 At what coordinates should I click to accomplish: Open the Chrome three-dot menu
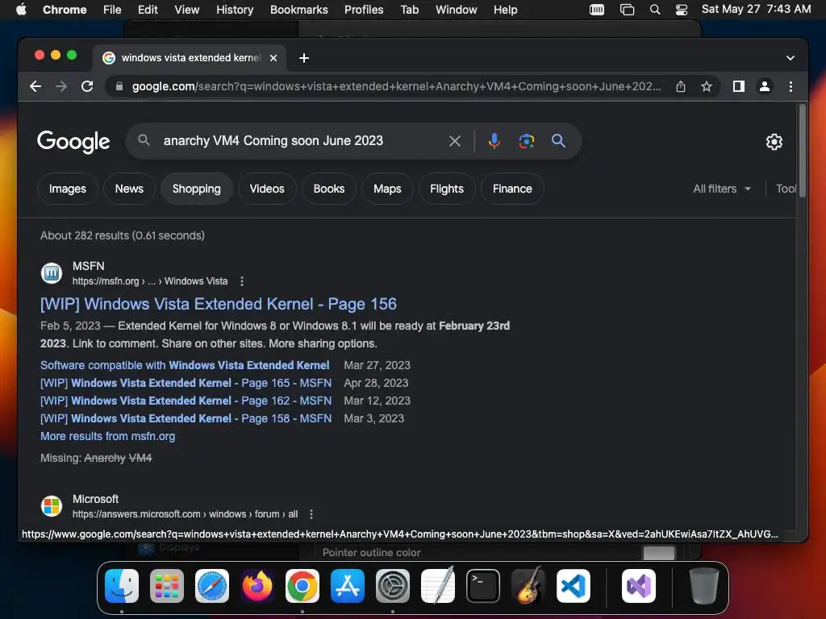pos(791,86)
